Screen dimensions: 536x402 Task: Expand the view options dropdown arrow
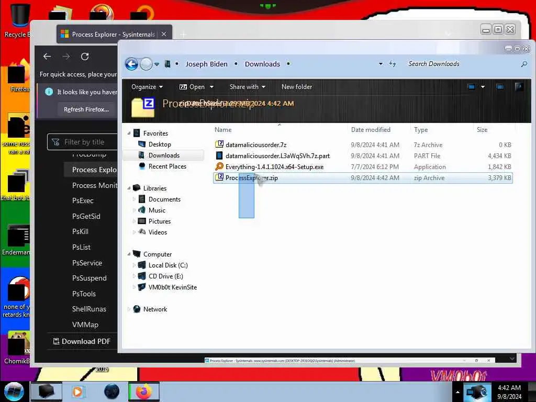tap(483, 87)
